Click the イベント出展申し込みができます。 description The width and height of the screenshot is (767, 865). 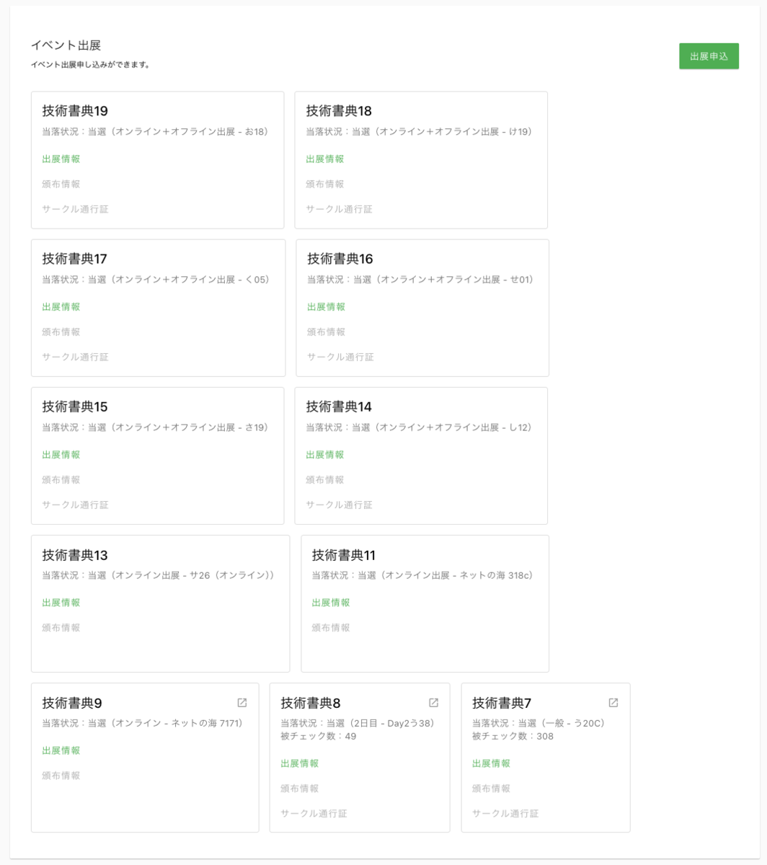tap(90, 65)
